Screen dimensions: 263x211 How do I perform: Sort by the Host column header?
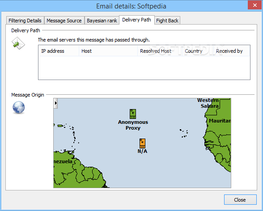click(108, 51)
